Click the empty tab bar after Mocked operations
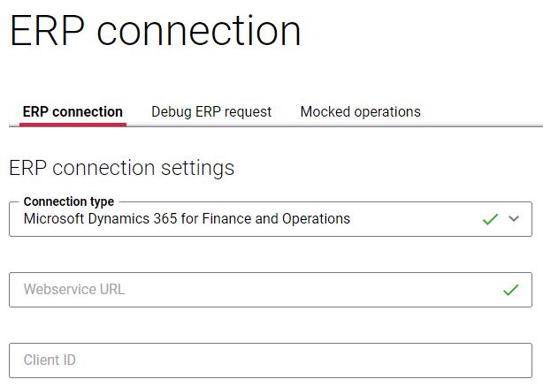Viewport: 543px width, 387px height. coord(483,112)
